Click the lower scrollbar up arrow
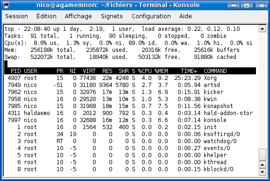 (262, 165)
